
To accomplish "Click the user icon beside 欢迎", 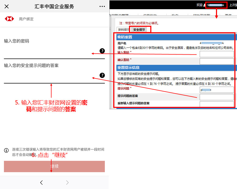I will (204, 5).
